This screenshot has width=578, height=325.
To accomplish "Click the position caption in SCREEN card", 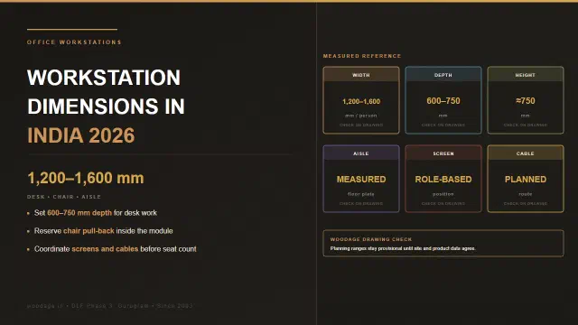I will click(443, 194).
